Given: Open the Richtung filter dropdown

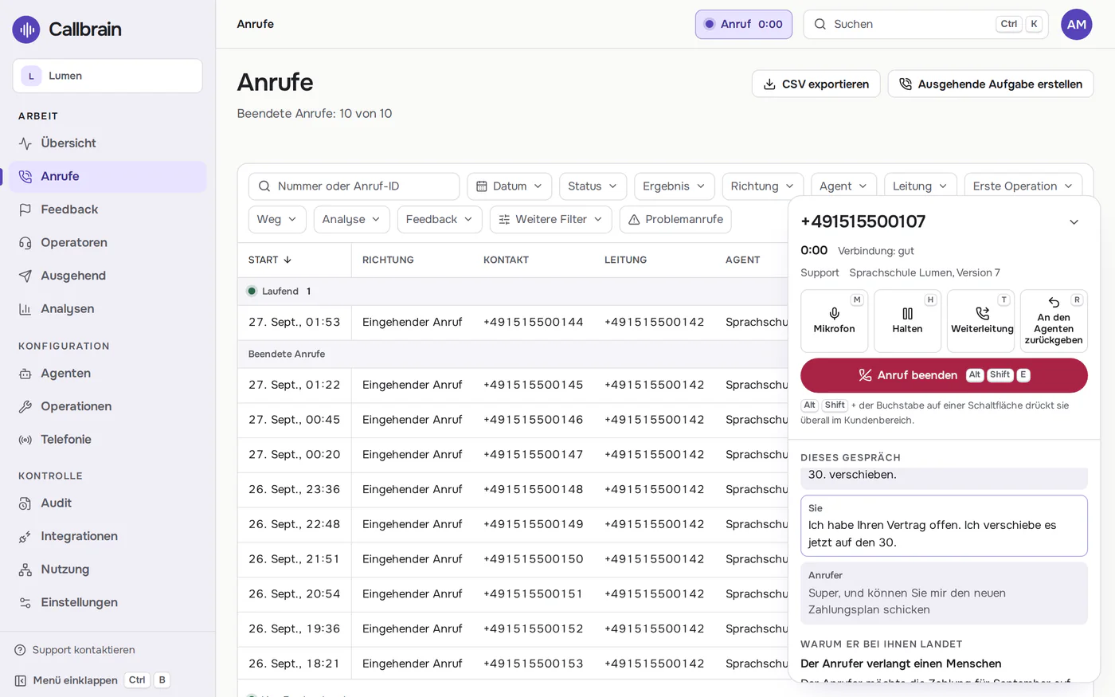Looking at the screenshot, I should click(763, 186).
